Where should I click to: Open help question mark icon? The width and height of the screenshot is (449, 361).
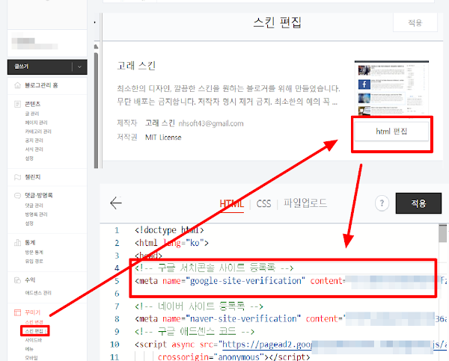point(382,203)
